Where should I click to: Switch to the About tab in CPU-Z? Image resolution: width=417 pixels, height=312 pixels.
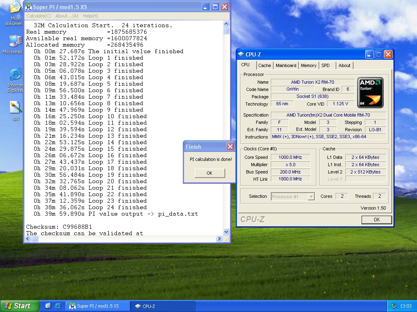pos(345,65)
